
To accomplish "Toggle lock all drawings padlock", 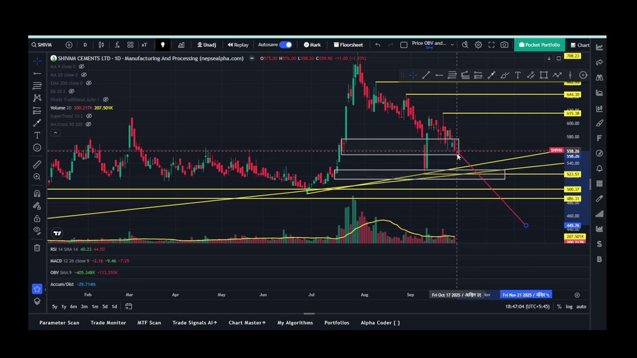I will (37, 219).
